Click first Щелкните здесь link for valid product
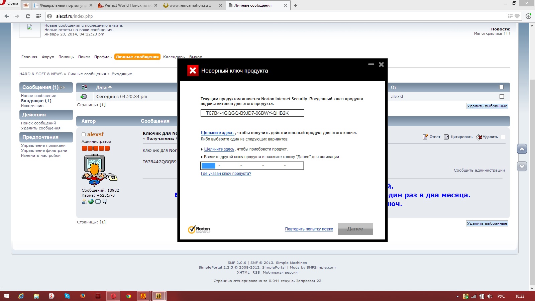535x301 pixels. coord(217,133)
